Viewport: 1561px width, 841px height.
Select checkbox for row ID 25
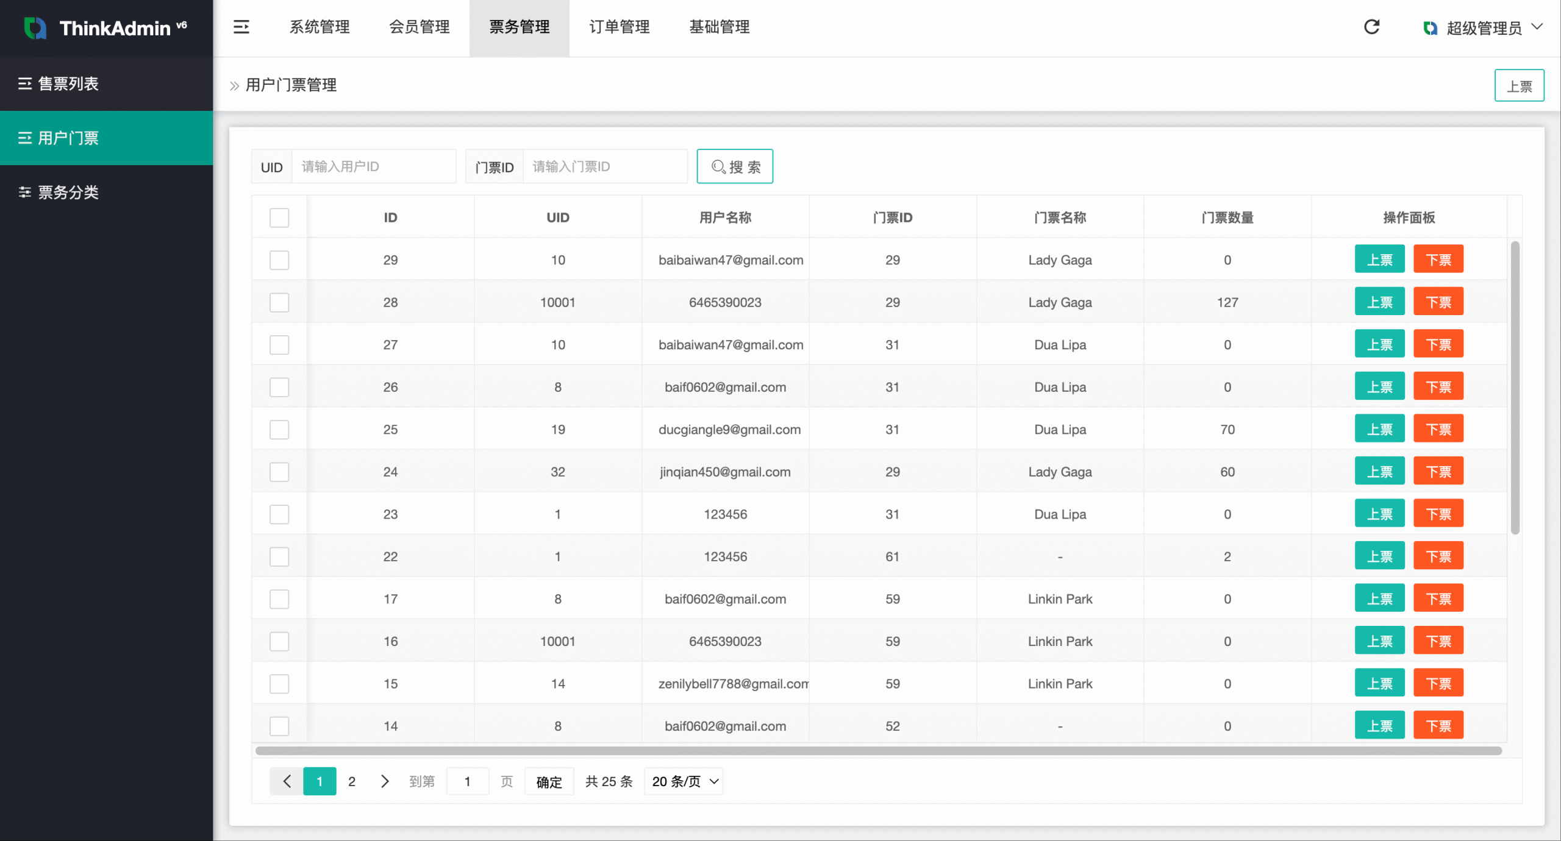[279, 430]
